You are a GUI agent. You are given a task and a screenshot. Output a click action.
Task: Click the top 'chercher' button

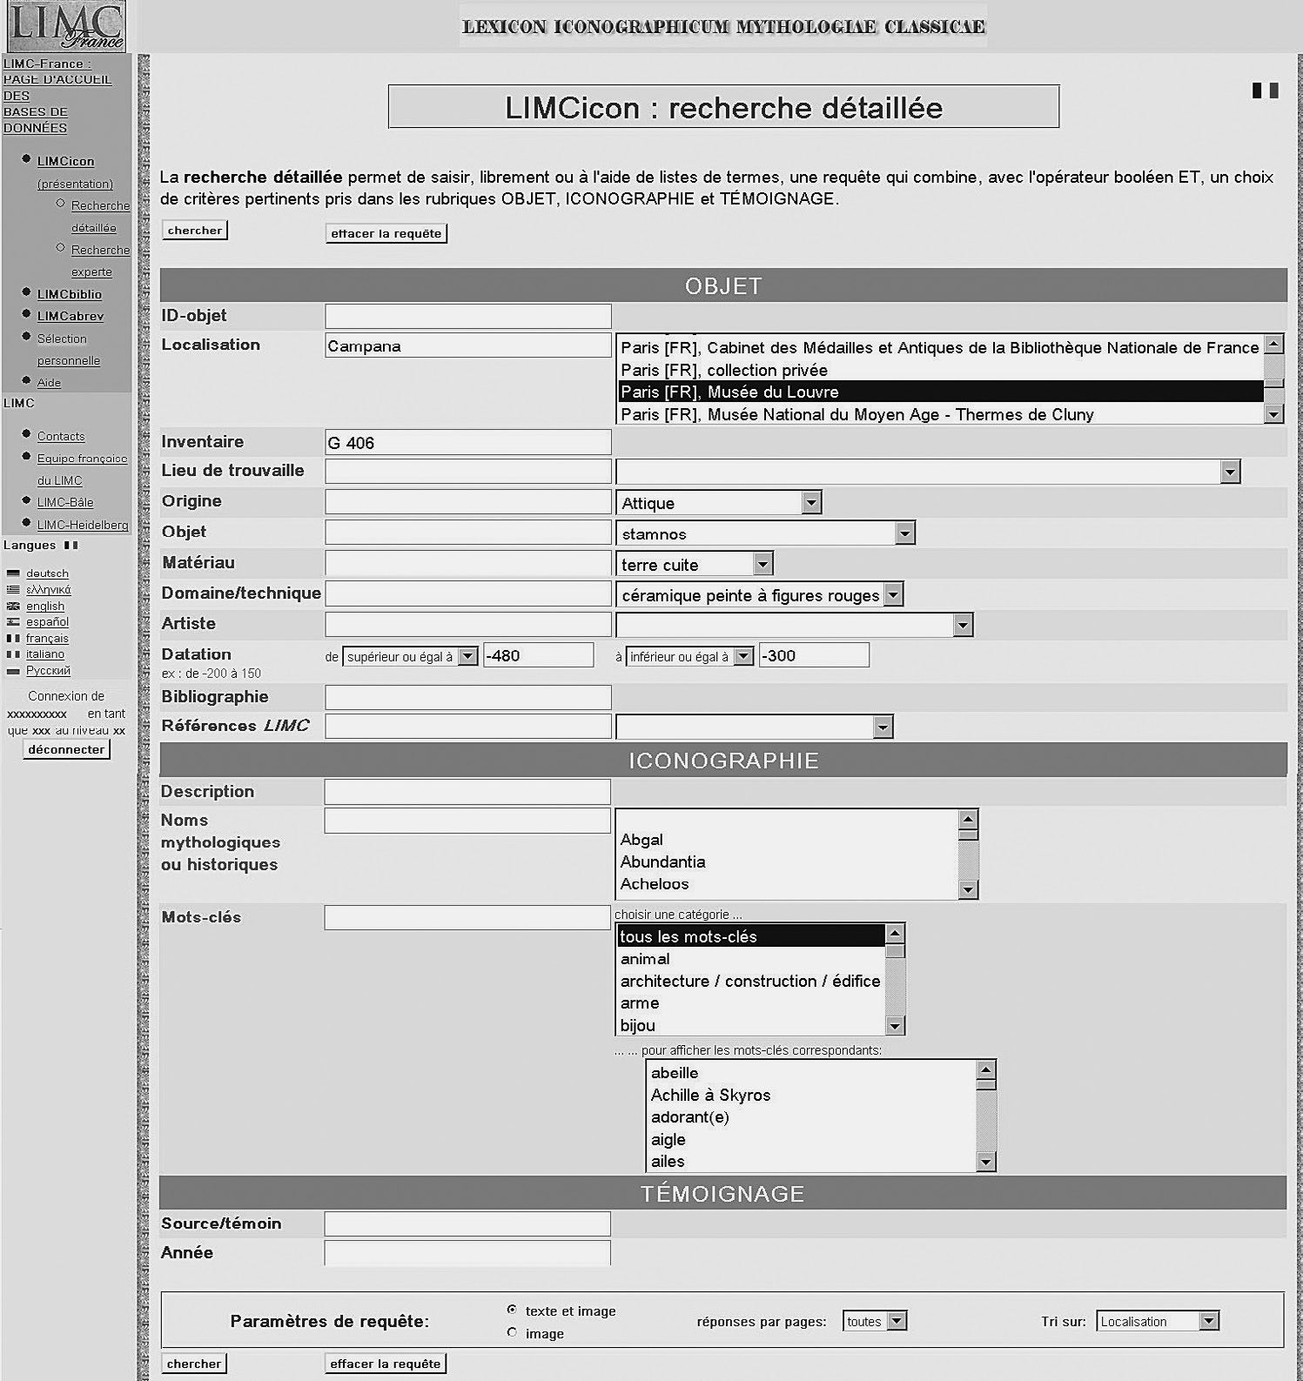[x=195, y=230]
